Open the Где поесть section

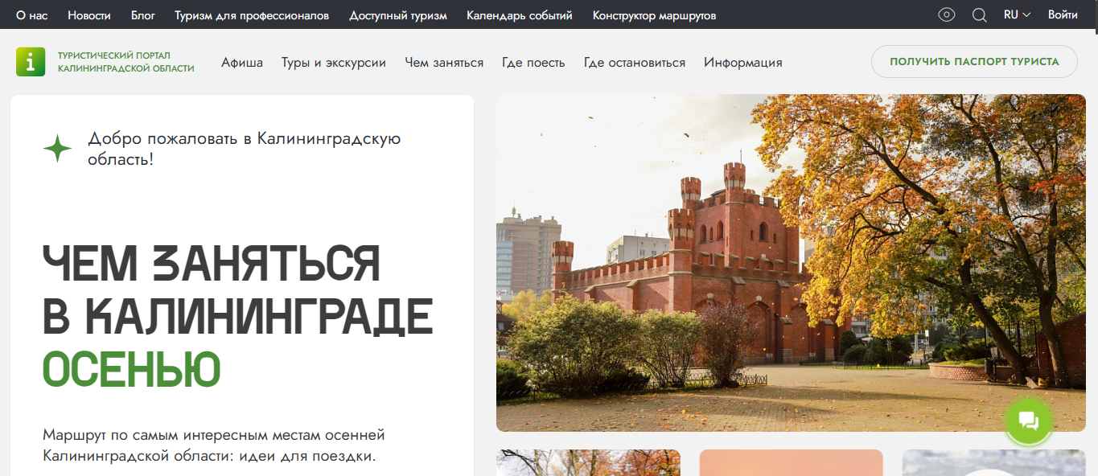coord(533,63)
